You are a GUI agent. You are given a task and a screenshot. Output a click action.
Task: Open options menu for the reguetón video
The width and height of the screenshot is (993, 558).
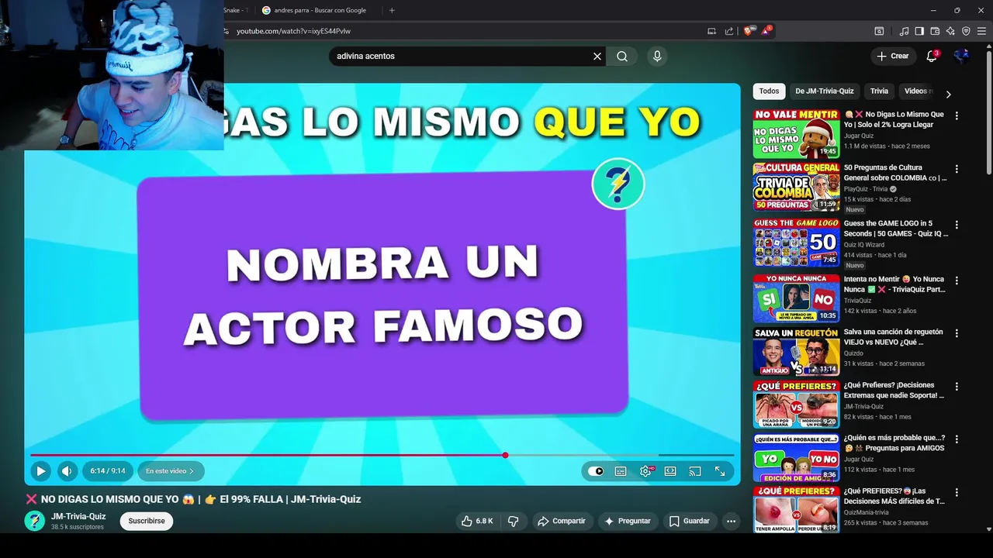pos(957,333)
